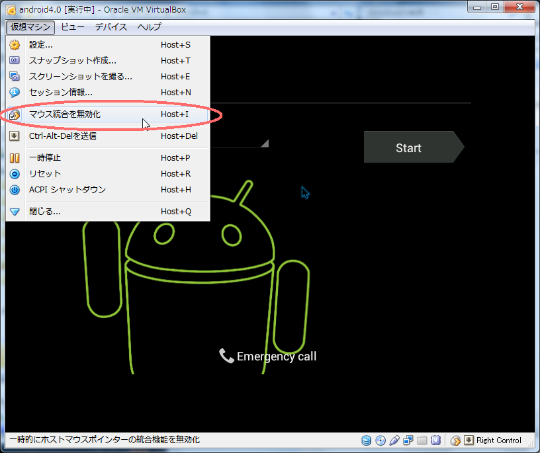Toggle マウス統合を無効化 mouse integration entry
The height and width of the screenshot is (453, 540).
click(x=107, y=114)
